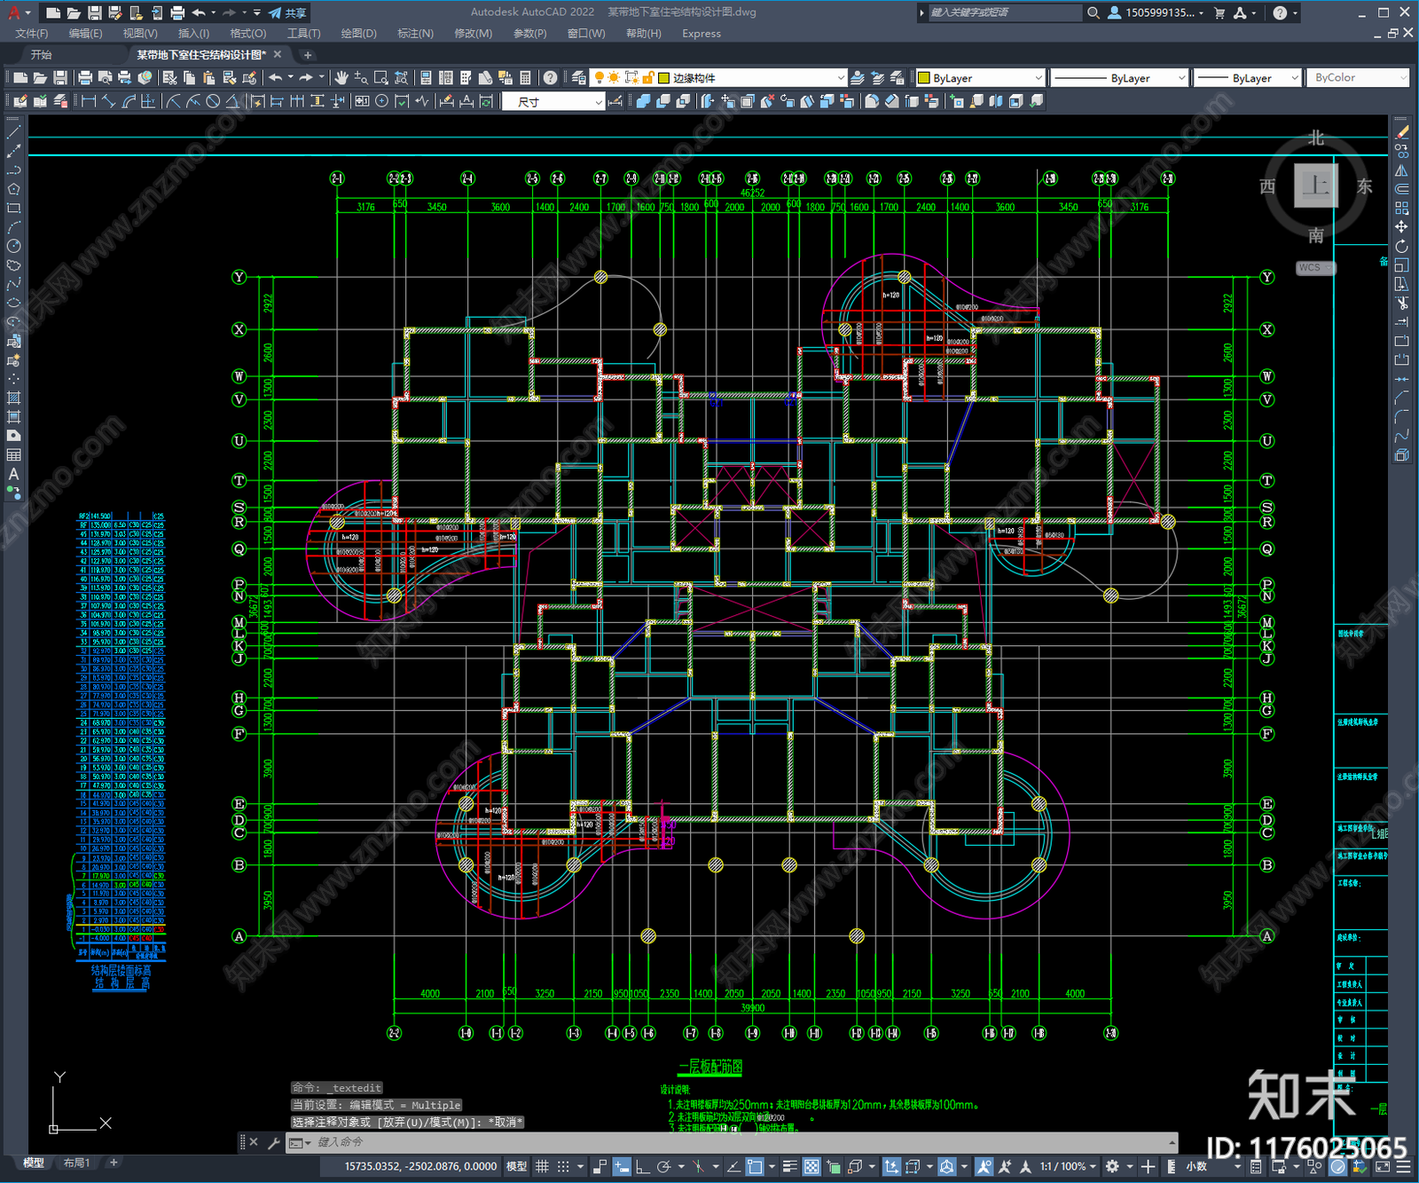Select the Rotate tool on right toolbar
1419x1183 pixels.
tap(1401, 246)
